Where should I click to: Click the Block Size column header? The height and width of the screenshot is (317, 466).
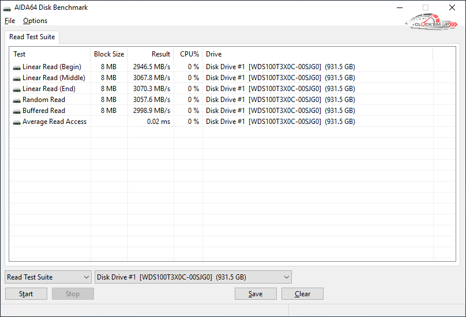(x=109, y=54)
